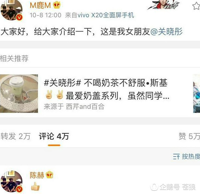Open source 西芹and百合

click(x=85, y=107)
